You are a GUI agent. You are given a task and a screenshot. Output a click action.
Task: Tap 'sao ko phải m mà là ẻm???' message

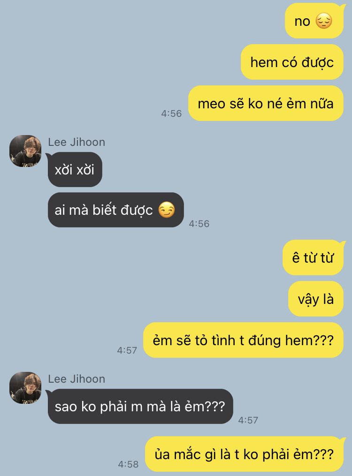pos(140,406)
